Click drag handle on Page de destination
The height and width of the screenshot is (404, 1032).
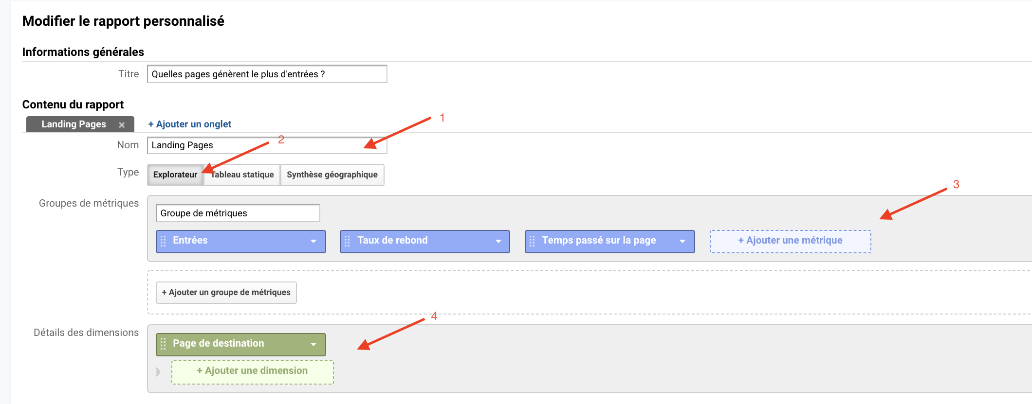coord(163,344)
